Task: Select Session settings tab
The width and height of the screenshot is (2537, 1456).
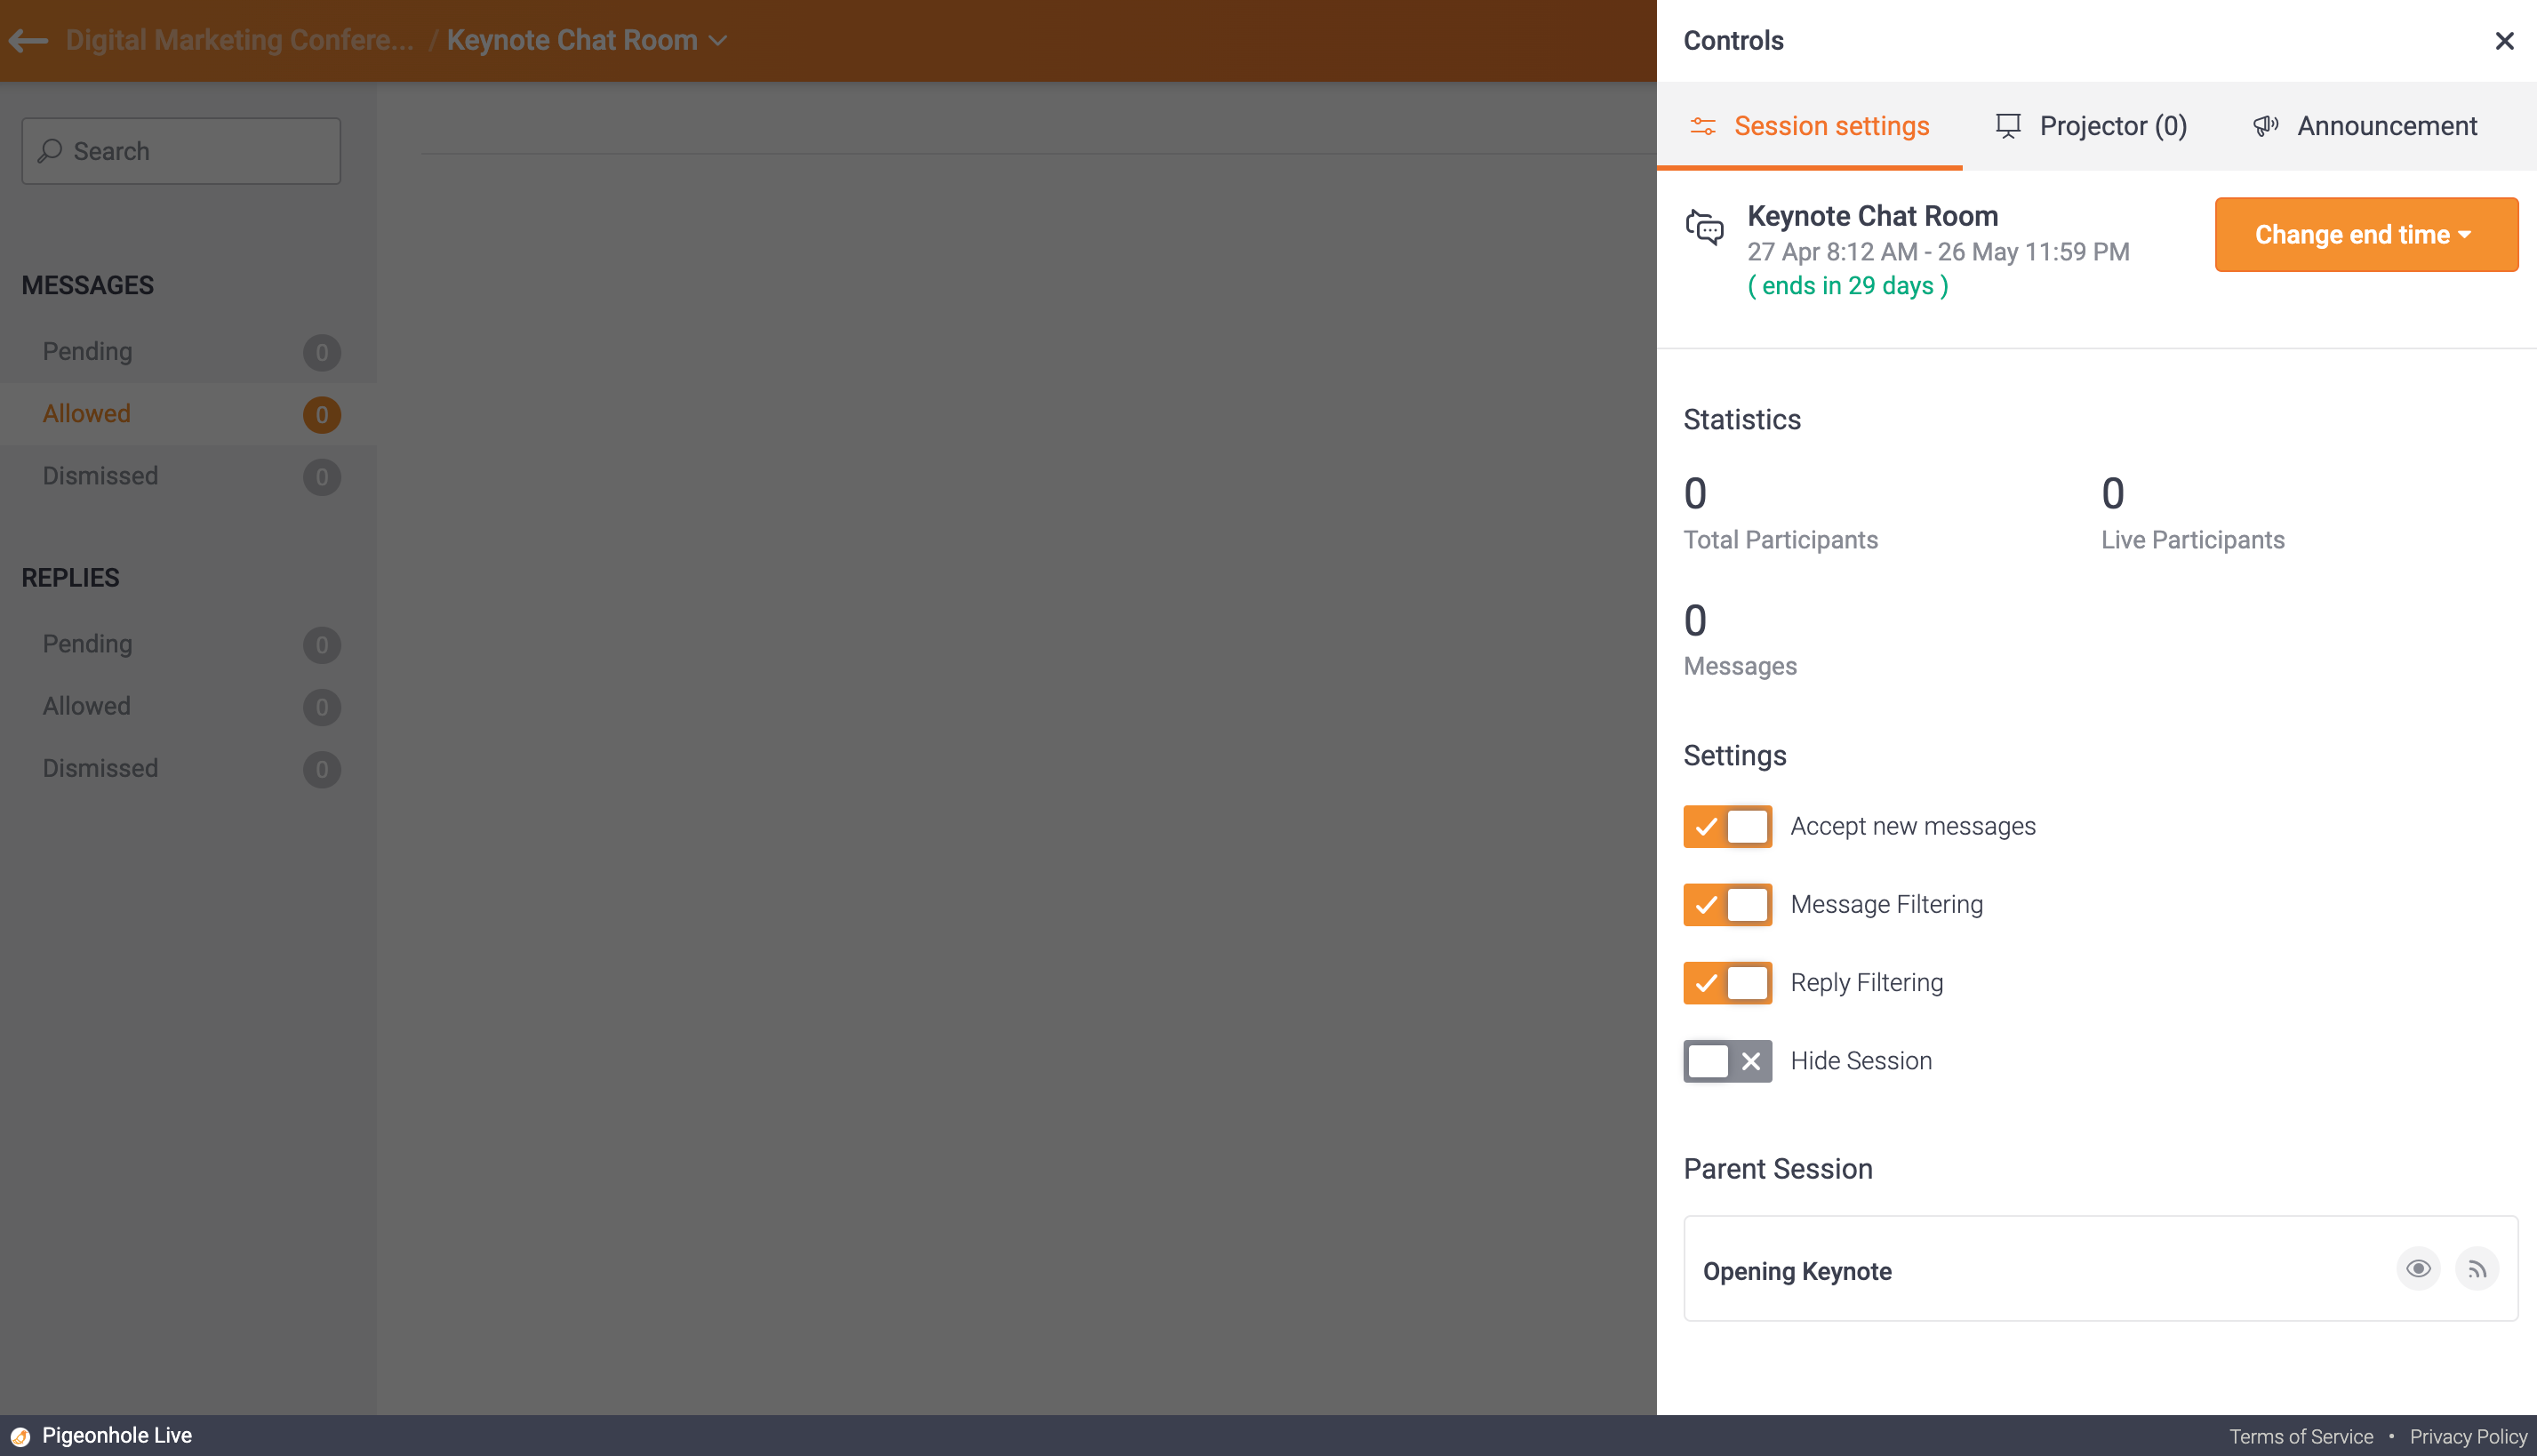Action: 1810,126
